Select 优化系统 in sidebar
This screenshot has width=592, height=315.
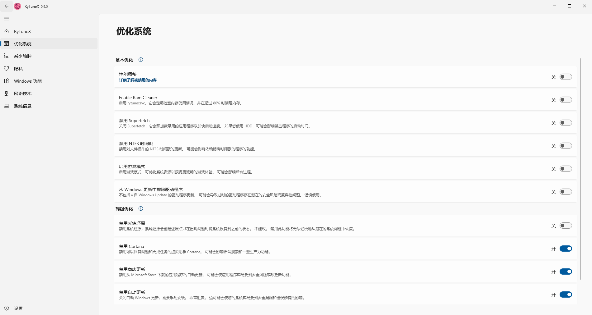tap(49, 44)
